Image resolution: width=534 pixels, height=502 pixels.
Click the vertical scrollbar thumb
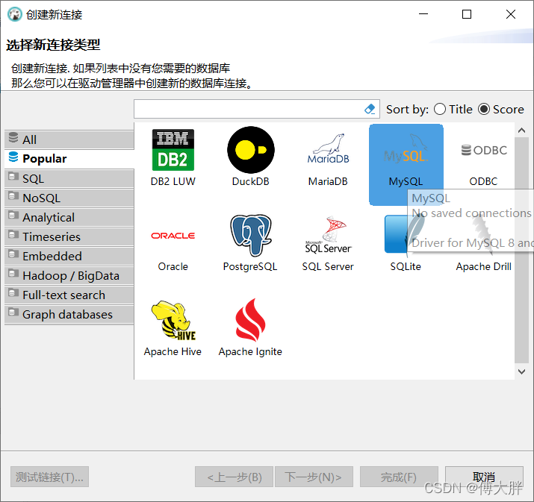click(521, 250)
